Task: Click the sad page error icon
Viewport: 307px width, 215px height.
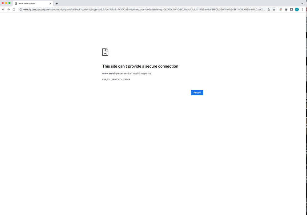Action: coord(105,52)
